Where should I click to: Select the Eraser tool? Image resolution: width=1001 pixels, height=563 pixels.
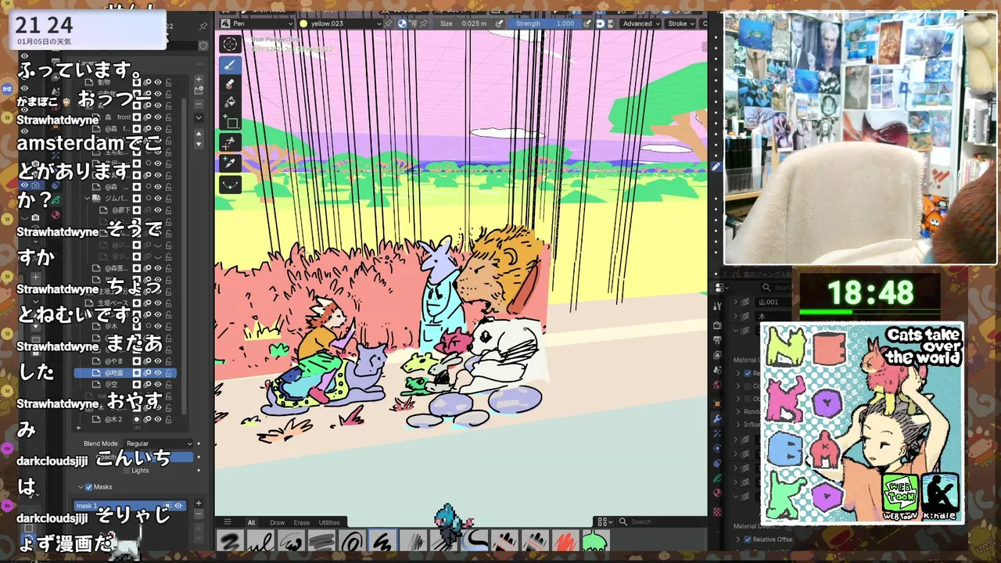230,84
